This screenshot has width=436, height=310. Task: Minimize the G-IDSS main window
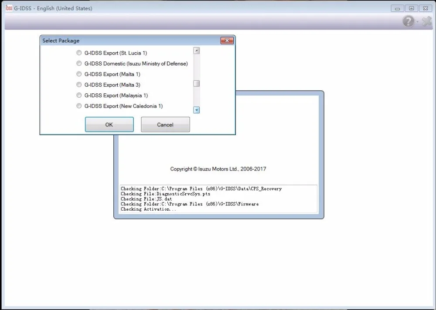point(397,9)
